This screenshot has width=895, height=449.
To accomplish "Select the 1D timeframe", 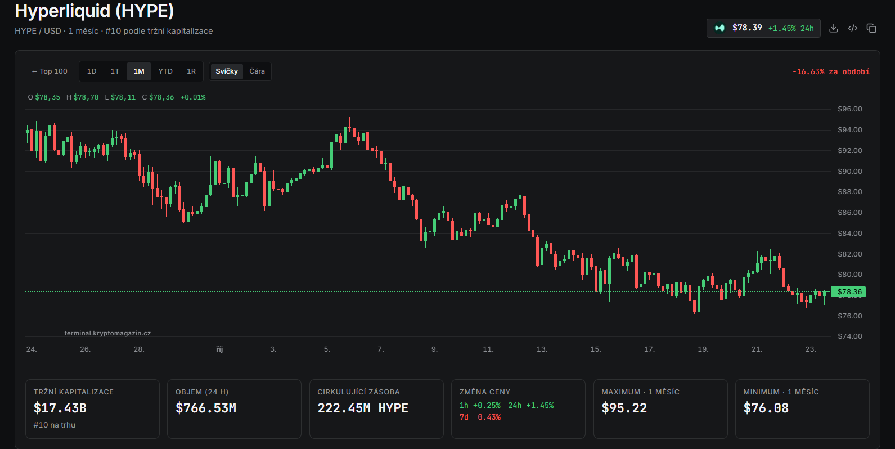I will coord(92,71).
